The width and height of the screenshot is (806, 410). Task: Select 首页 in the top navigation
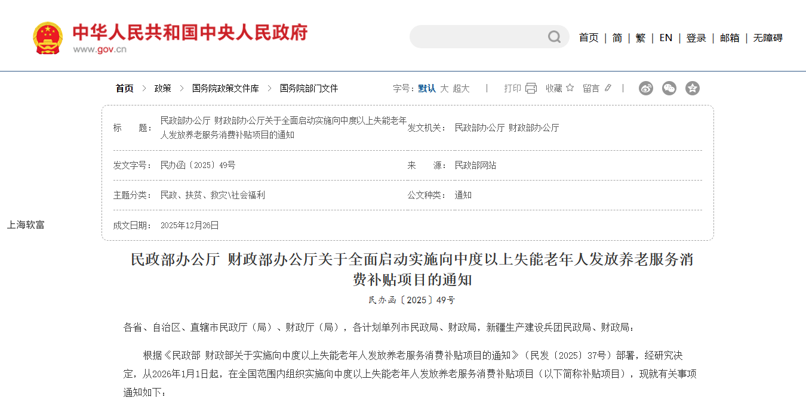[589, 38]
